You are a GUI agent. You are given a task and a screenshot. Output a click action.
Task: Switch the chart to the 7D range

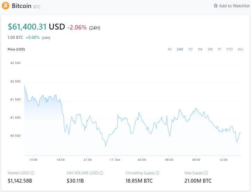click(190, 49)
